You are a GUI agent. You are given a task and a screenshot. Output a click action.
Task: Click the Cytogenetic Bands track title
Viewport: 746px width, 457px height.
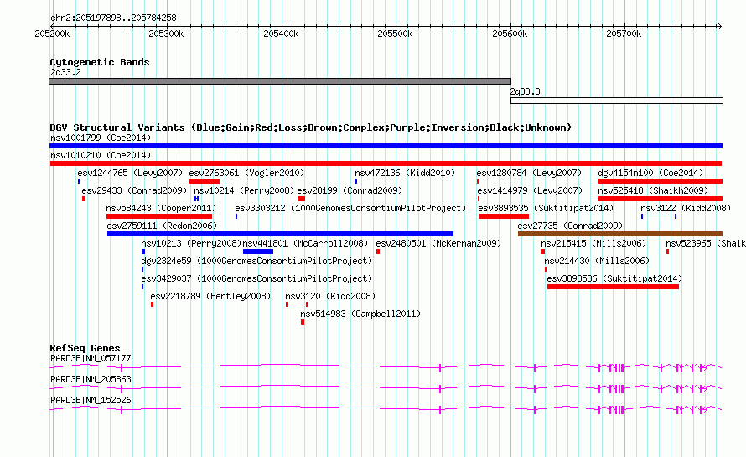point(100,62)
